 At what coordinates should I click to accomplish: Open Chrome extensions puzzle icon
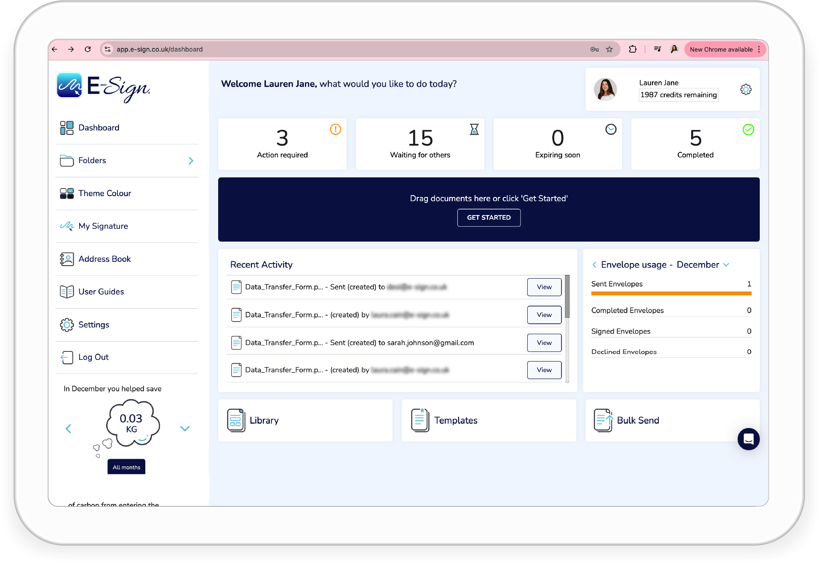tap(633, 49)
